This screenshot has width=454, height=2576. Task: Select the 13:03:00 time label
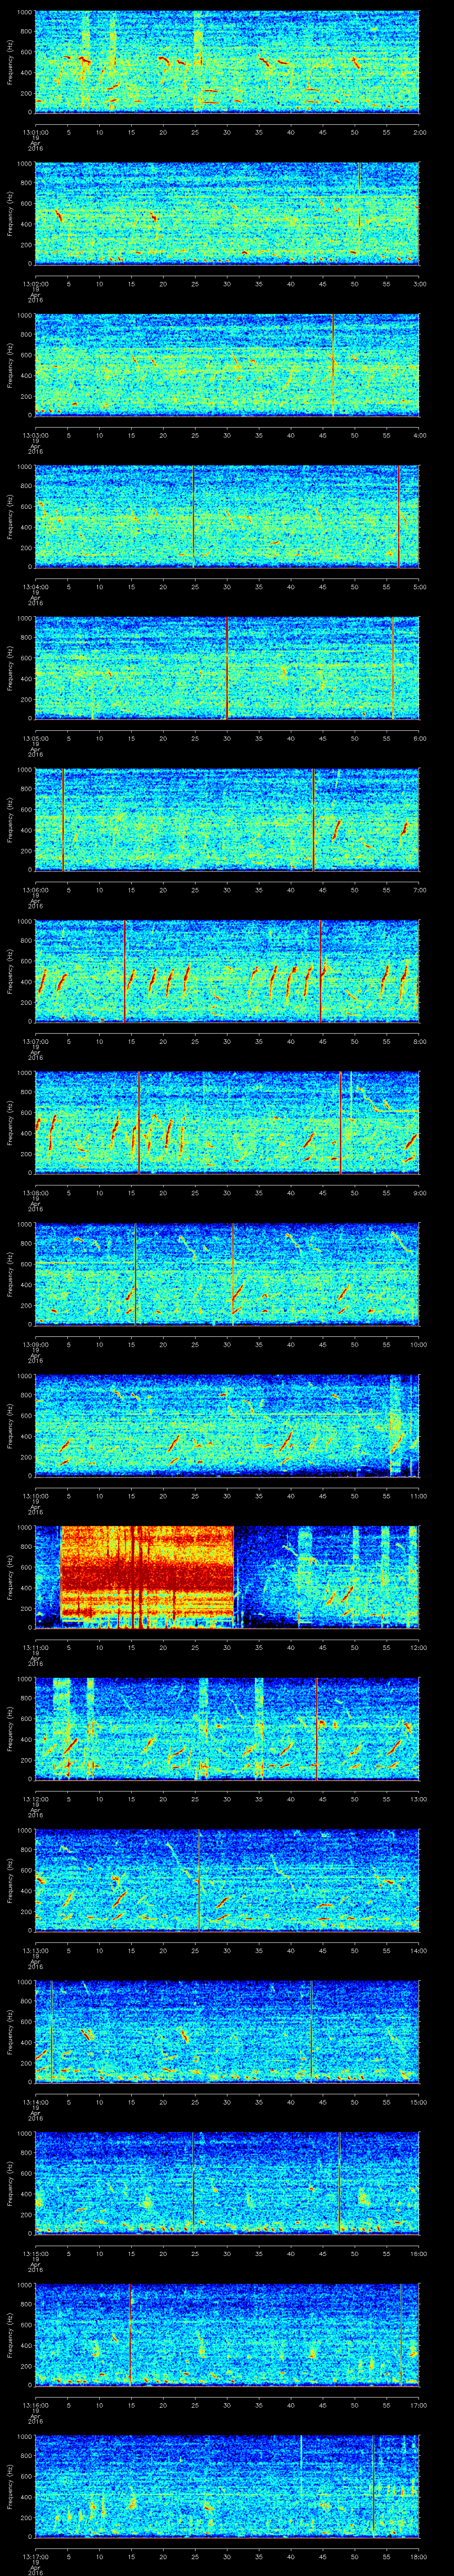(36, 434)
